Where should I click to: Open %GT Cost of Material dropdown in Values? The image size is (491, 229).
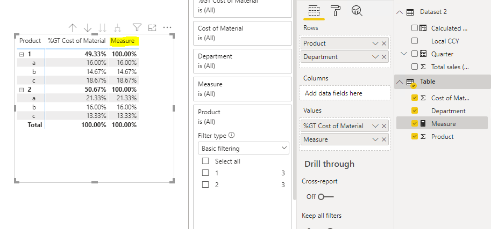tap(375, 126)
